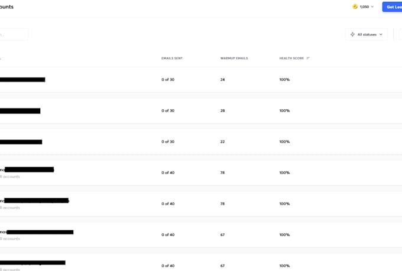Click the warmup emails value 22

click(x=222, y=142)
